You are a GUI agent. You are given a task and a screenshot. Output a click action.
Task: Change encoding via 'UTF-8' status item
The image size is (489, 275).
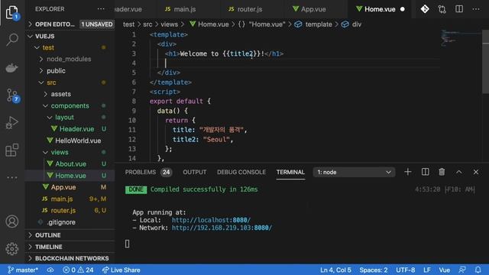(406, 270)
